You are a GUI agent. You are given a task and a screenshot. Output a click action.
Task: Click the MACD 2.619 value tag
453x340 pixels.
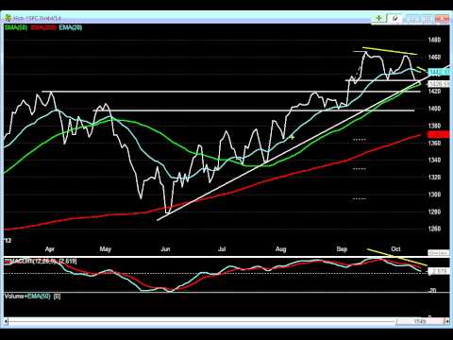(x=439, y=271)
